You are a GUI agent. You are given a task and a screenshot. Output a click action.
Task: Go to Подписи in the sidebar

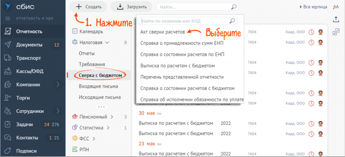pos(26,151)
